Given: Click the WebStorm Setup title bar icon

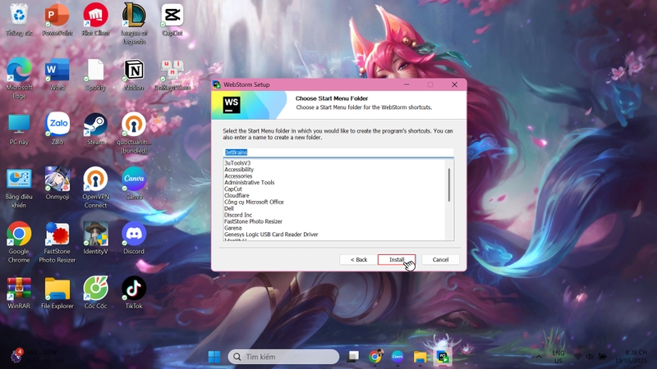Looking at the screenshot, I should click(x=217, y=84).
